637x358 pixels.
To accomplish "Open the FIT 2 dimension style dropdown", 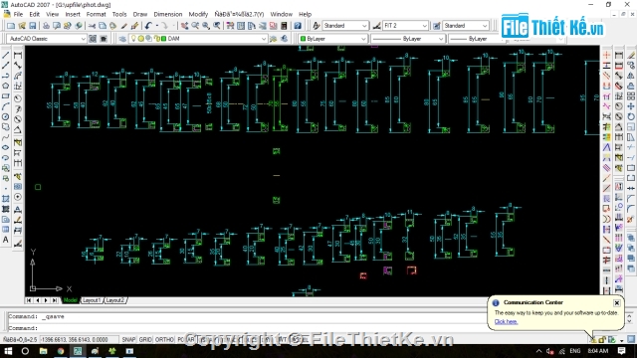I will click(425, 26).
